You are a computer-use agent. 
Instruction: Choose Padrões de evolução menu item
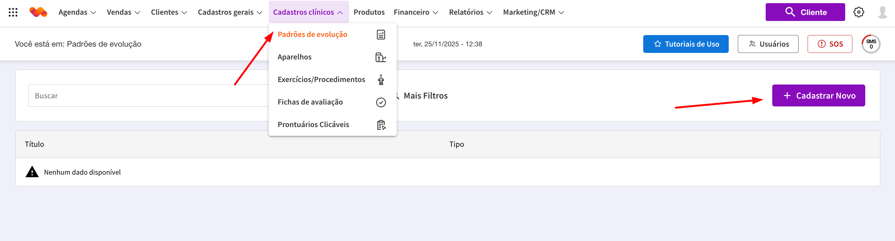312,34
